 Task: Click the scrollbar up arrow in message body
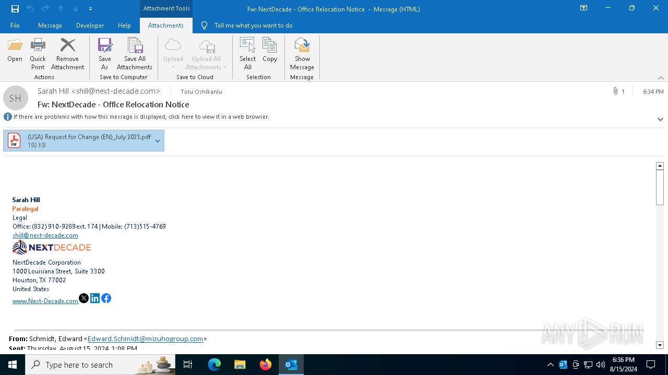coord(660,166)
